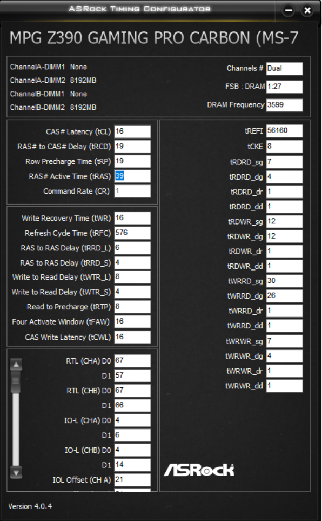Screen dimensions: 322x521
Task: Minimize the Timing Configurator window
Action: pyautogui.click(x=289, y=10)
